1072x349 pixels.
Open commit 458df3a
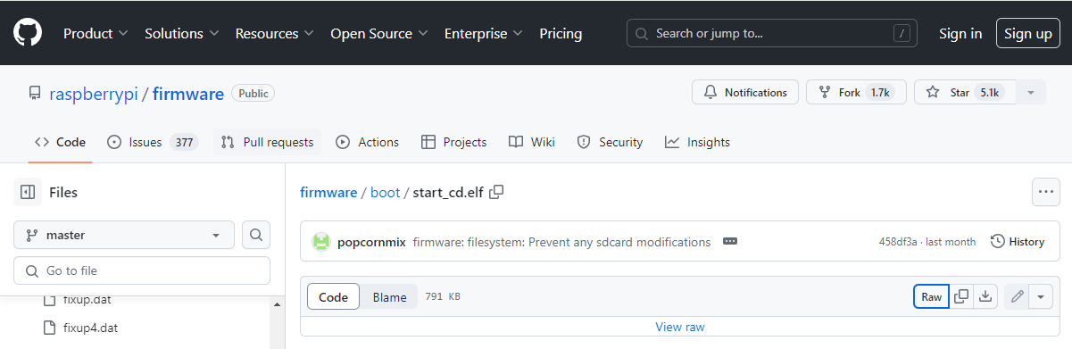[899, 242]
